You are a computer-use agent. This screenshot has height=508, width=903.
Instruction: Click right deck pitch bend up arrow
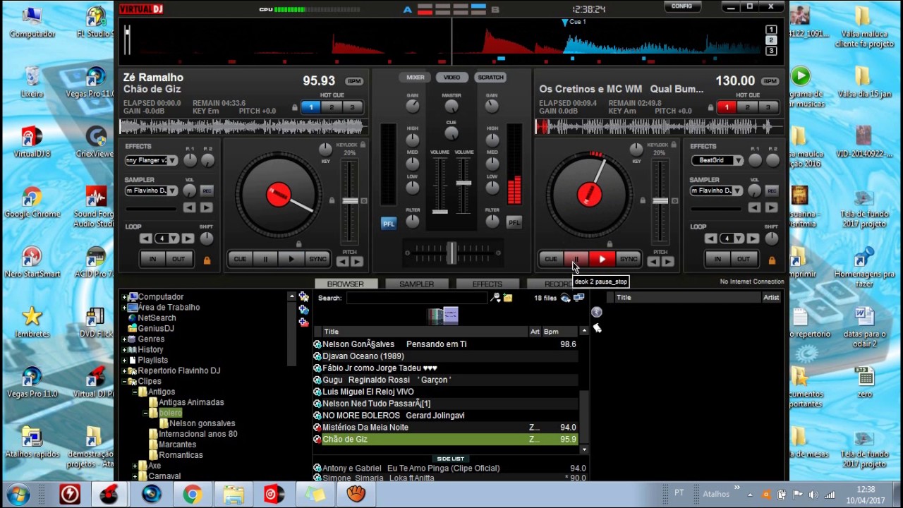click(x=667, y=262)
